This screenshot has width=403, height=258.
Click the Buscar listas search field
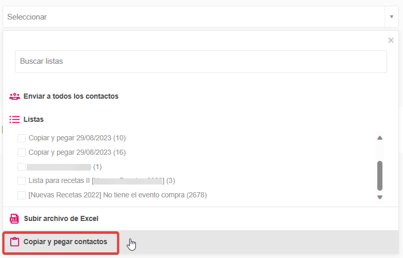tap(201, 61)
